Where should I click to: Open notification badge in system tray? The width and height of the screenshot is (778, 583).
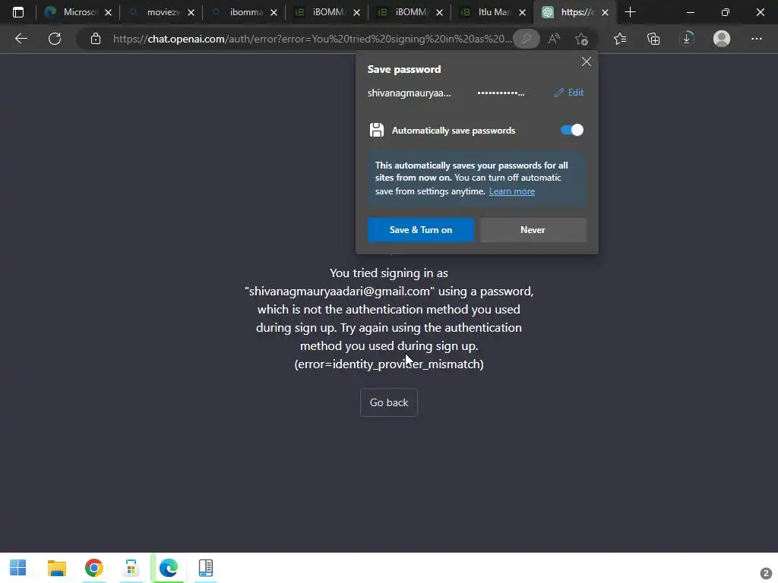point(766,573)
